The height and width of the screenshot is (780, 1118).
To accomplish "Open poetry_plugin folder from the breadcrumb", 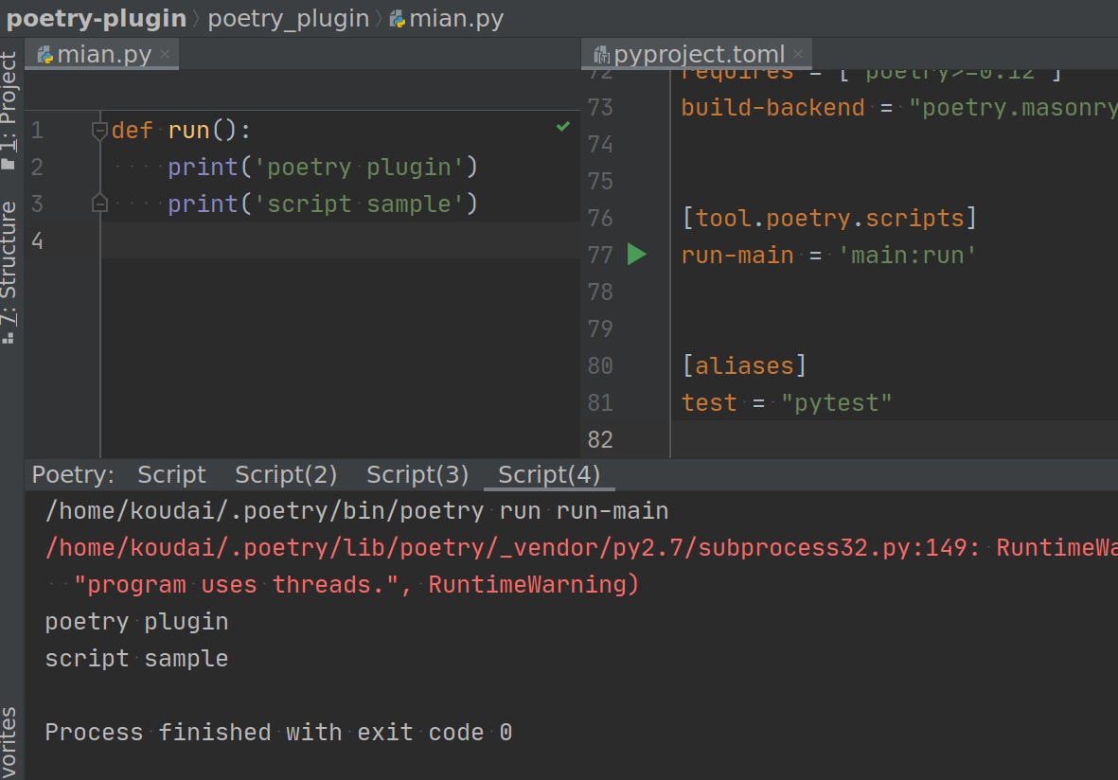I will tap(288, 18).
